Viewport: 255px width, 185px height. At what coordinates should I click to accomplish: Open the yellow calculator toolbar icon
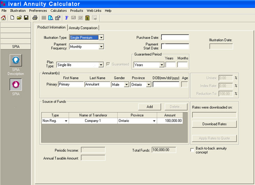click(x=87, y=18)
